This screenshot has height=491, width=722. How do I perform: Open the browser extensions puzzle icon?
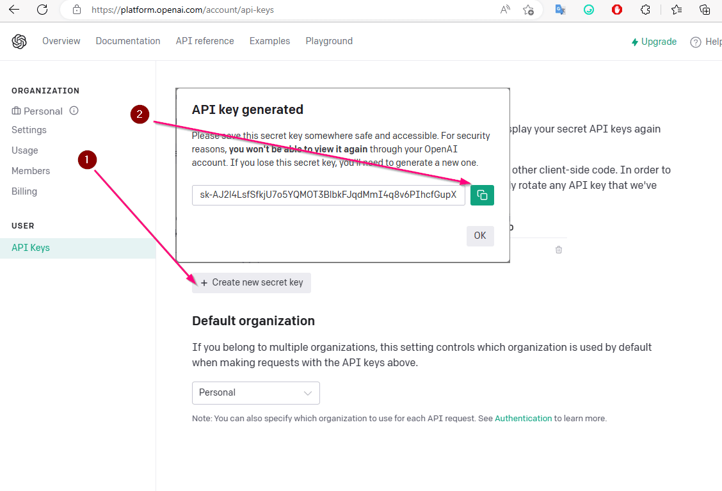[x=645, y=10]
